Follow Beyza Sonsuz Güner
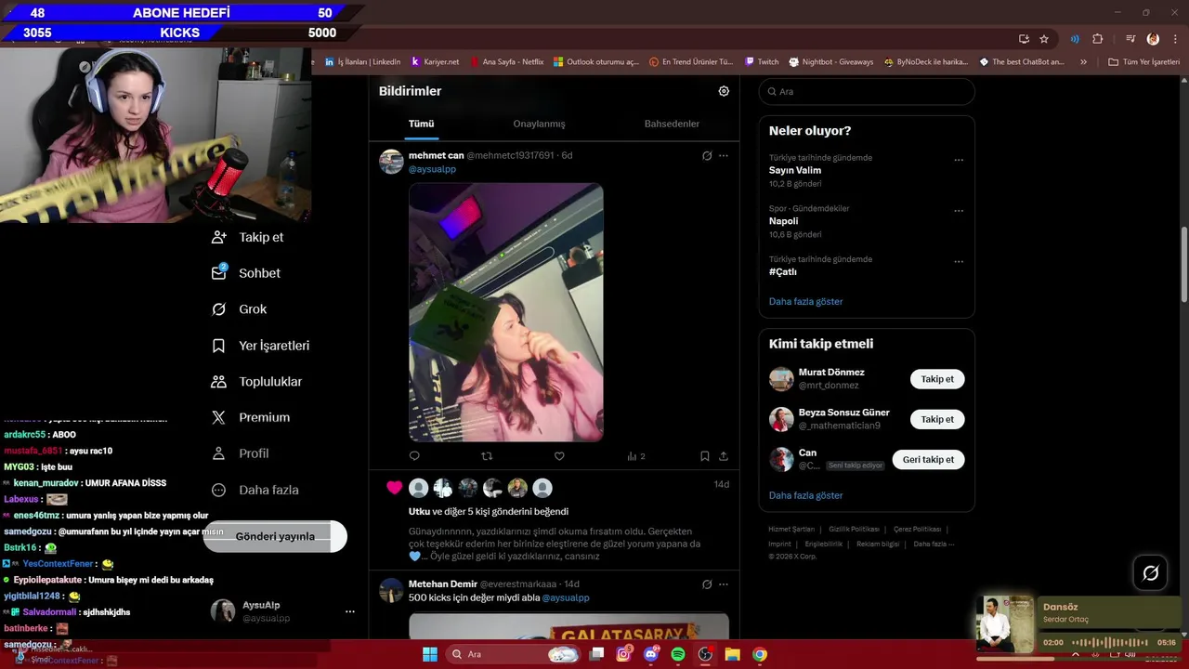Viewport: 1189px width, 669px height. pyautogui.click(x=937, y=419)
